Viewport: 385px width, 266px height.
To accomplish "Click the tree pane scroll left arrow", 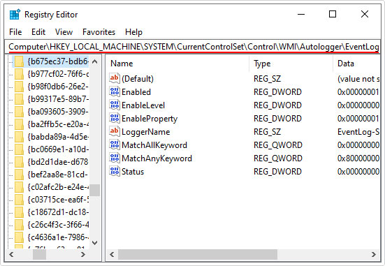I will coord(11,254).
